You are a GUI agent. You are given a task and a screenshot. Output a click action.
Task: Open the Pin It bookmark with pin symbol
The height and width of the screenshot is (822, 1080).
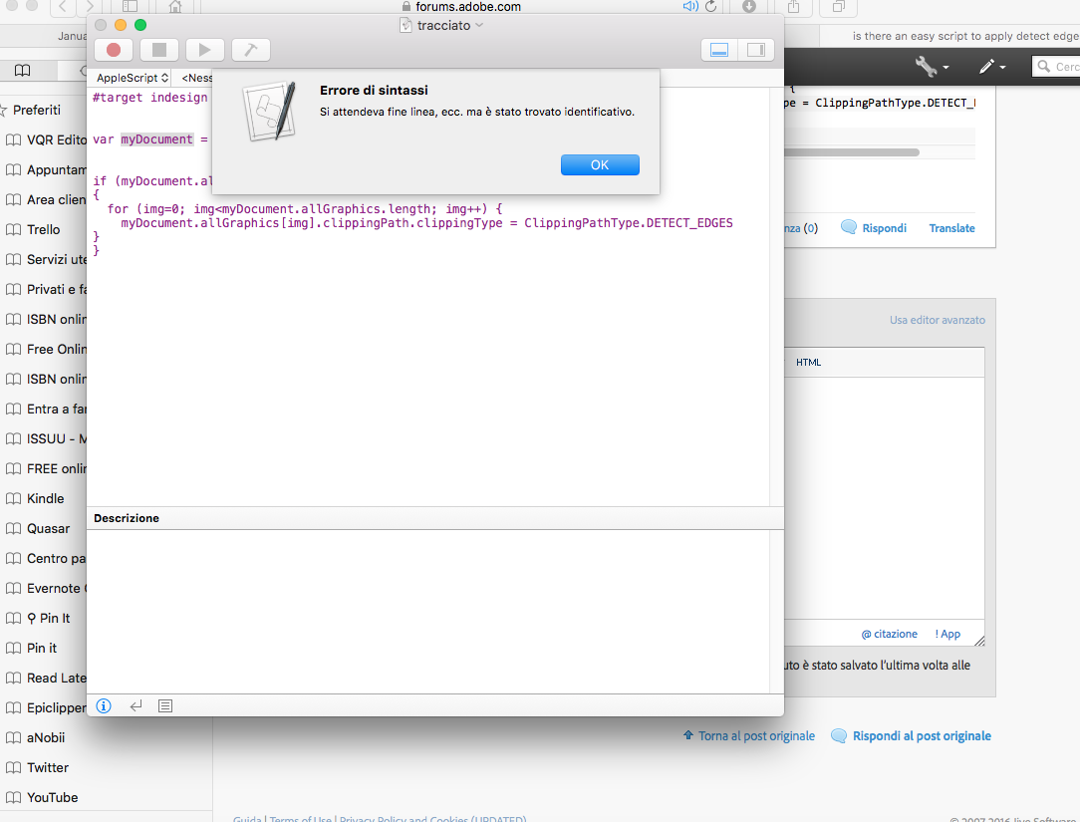tap(38, 618)
